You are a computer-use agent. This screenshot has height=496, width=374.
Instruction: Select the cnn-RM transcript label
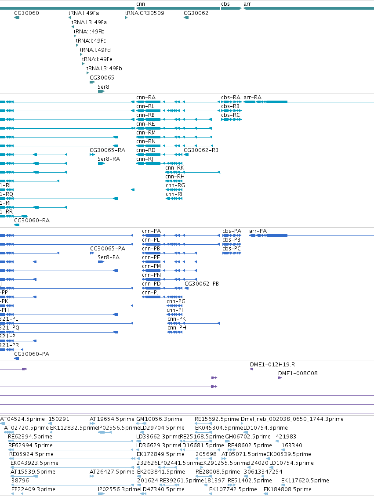(x=146, y=133)
